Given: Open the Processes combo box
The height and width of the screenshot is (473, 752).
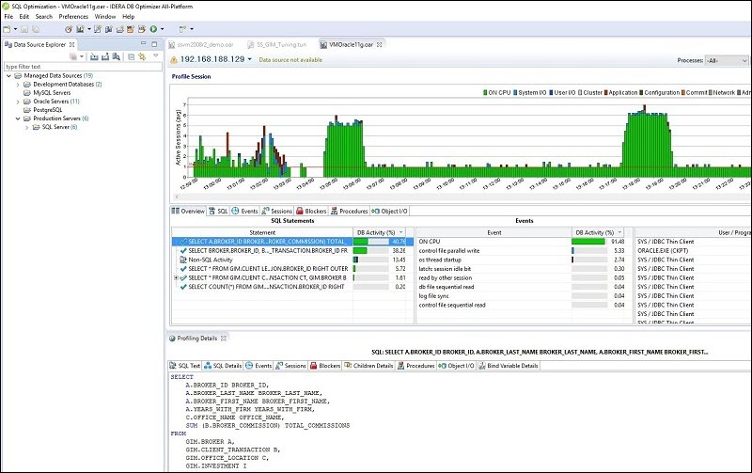Looking at the screenshot, I should [x=727, y=60].
